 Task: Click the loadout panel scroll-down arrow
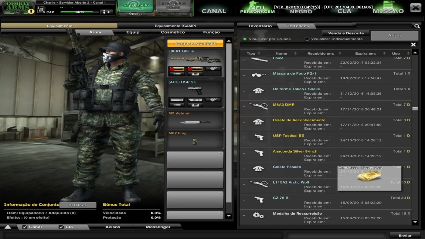(229, 216)
